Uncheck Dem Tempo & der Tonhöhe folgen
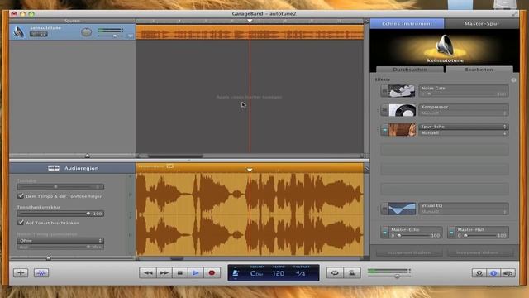The width and height of the screenshot is (529, 298). (21, 195)
